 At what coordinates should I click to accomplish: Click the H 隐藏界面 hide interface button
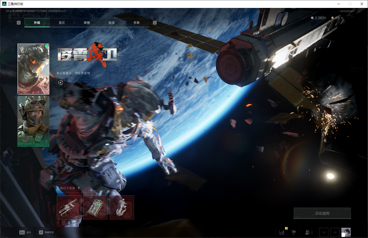click(x=46, y=232)
